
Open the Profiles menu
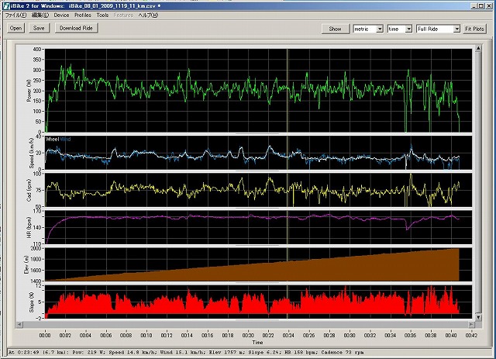82,15
